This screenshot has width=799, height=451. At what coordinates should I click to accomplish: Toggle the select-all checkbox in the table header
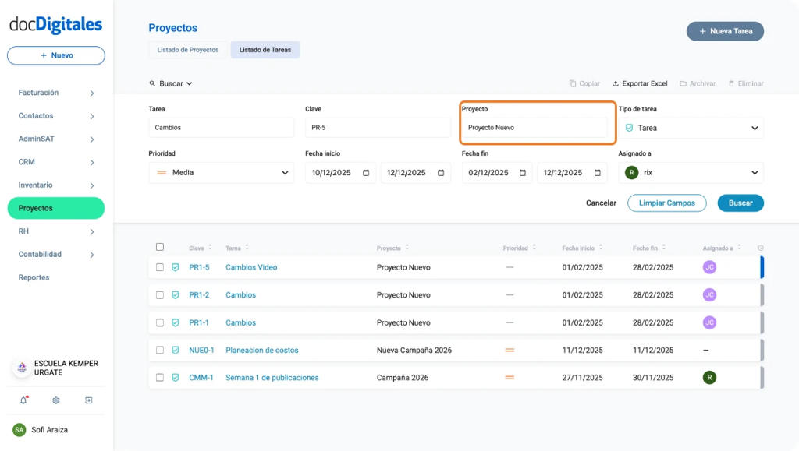pyautogui.click(x=161, y=246)
